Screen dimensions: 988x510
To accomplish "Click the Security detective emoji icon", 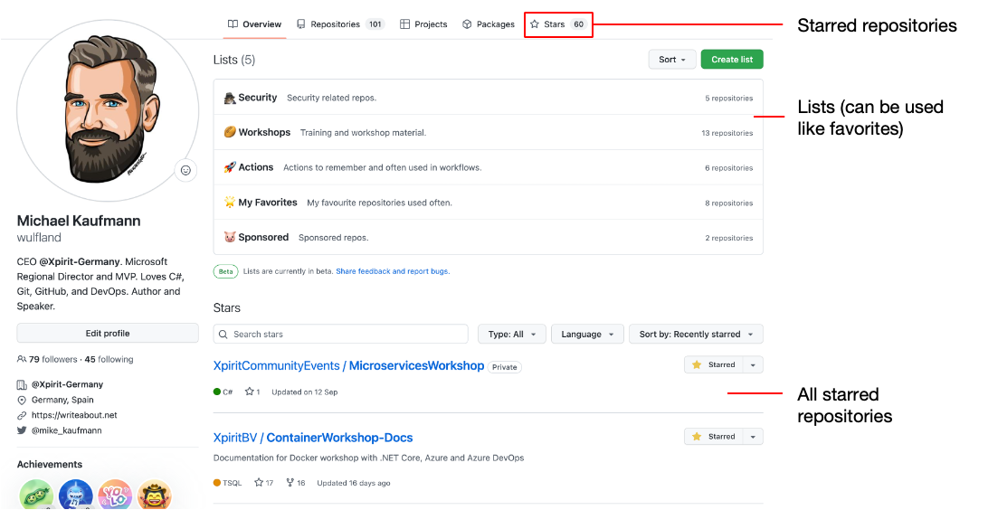I will [x=230, y=99].
